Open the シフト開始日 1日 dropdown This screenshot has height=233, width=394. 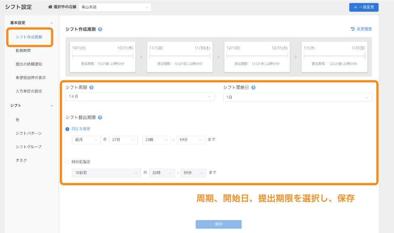[x=297, y=97]
